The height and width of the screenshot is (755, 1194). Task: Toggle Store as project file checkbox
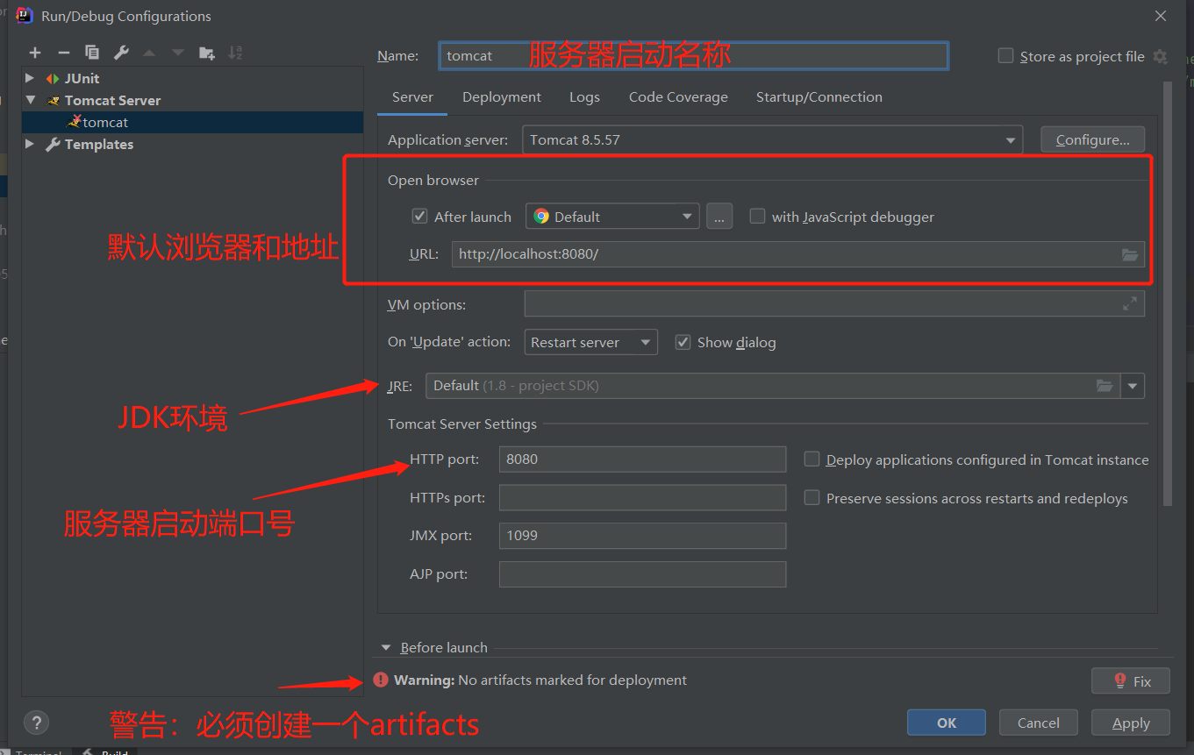pyautogui.click(x=1006, y=56)
